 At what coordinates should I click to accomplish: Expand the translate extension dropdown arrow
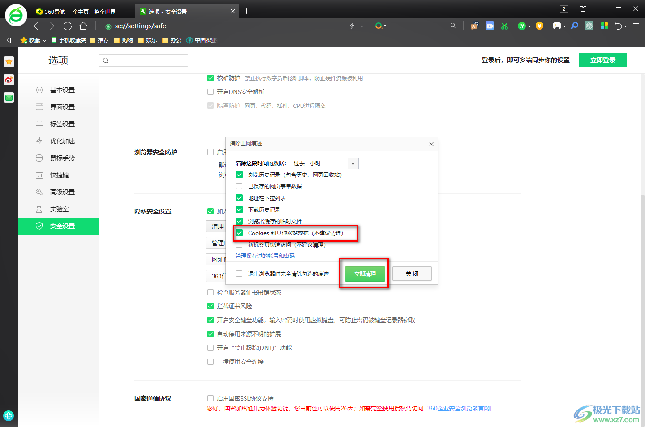coord(529,26)
